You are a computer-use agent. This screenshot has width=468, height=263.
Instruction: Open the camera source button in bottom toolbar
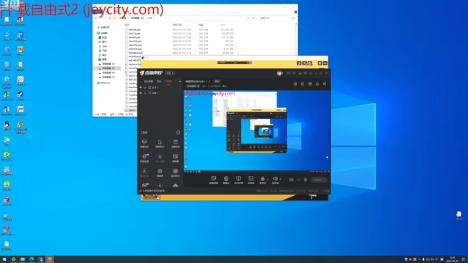pos(226,180)
